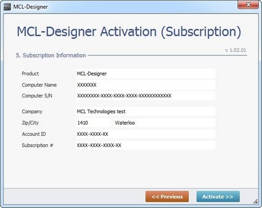Click the version text v 1.02.01

tap(235, 50)
